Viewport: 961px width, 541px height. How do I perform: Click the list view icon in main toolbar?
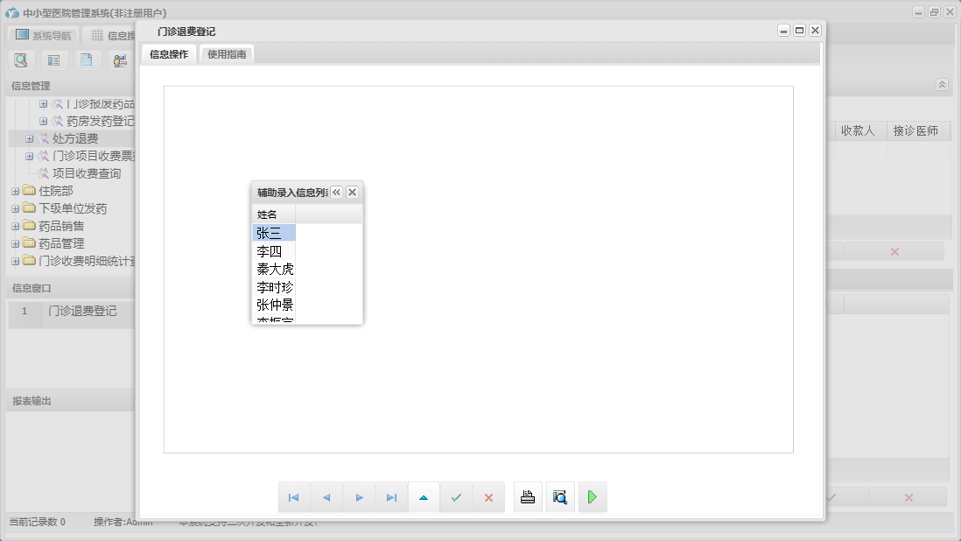[54, 60]
